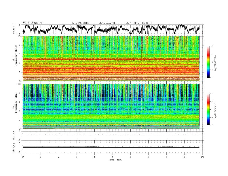Click the "-3" tick on ch.1 colorbar

pos(212,46)
